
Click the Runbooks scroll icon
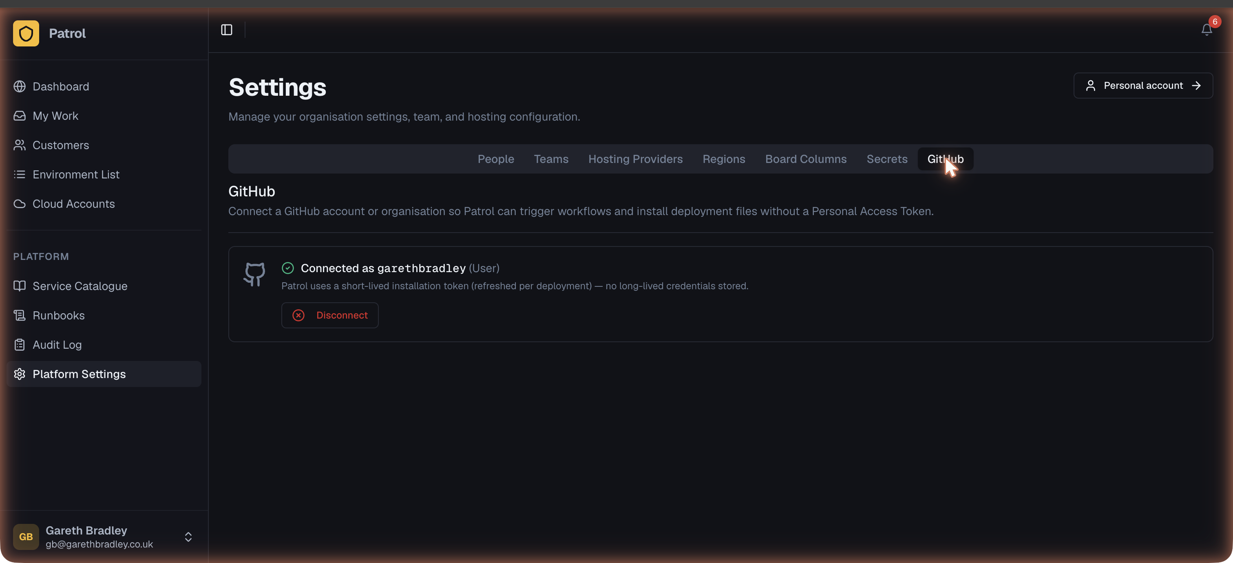20,315
